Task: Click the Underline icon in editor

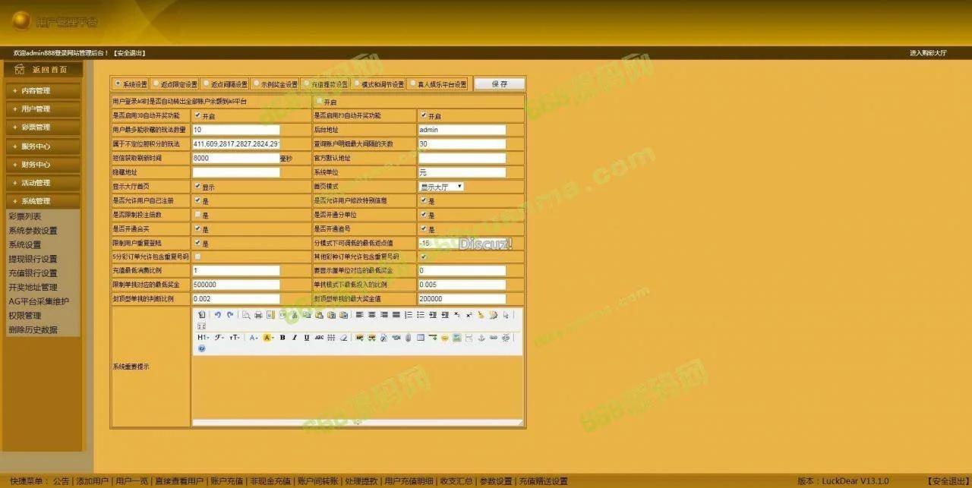Action: tap(307, 337)
